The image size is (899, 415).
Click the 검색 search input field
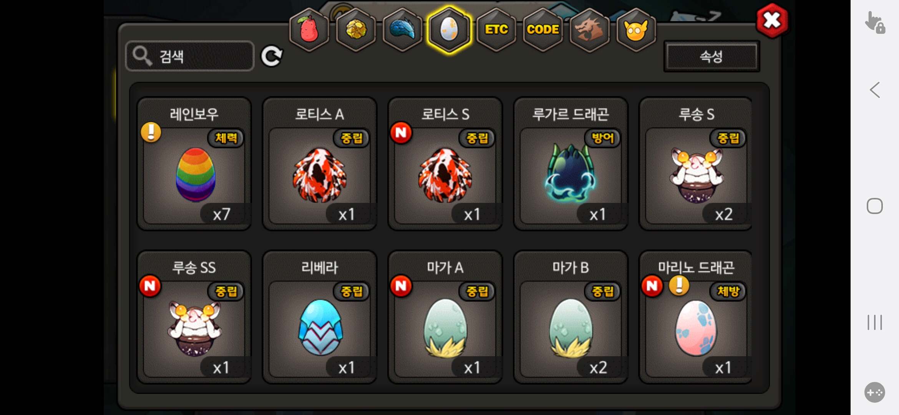[190, 56]
